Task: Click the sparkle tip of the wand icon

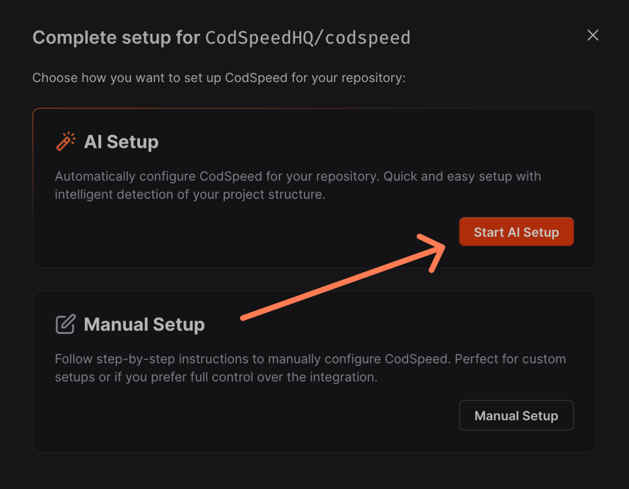Action: pyautogui.click(x=71, y=135)
